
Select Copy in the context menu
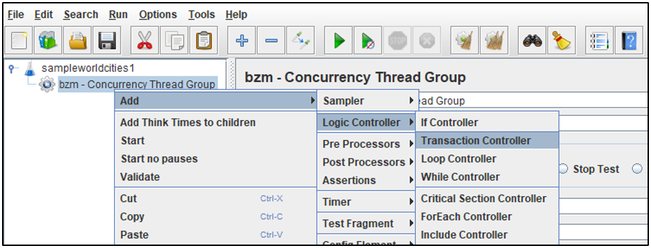(x=216, y=216)
